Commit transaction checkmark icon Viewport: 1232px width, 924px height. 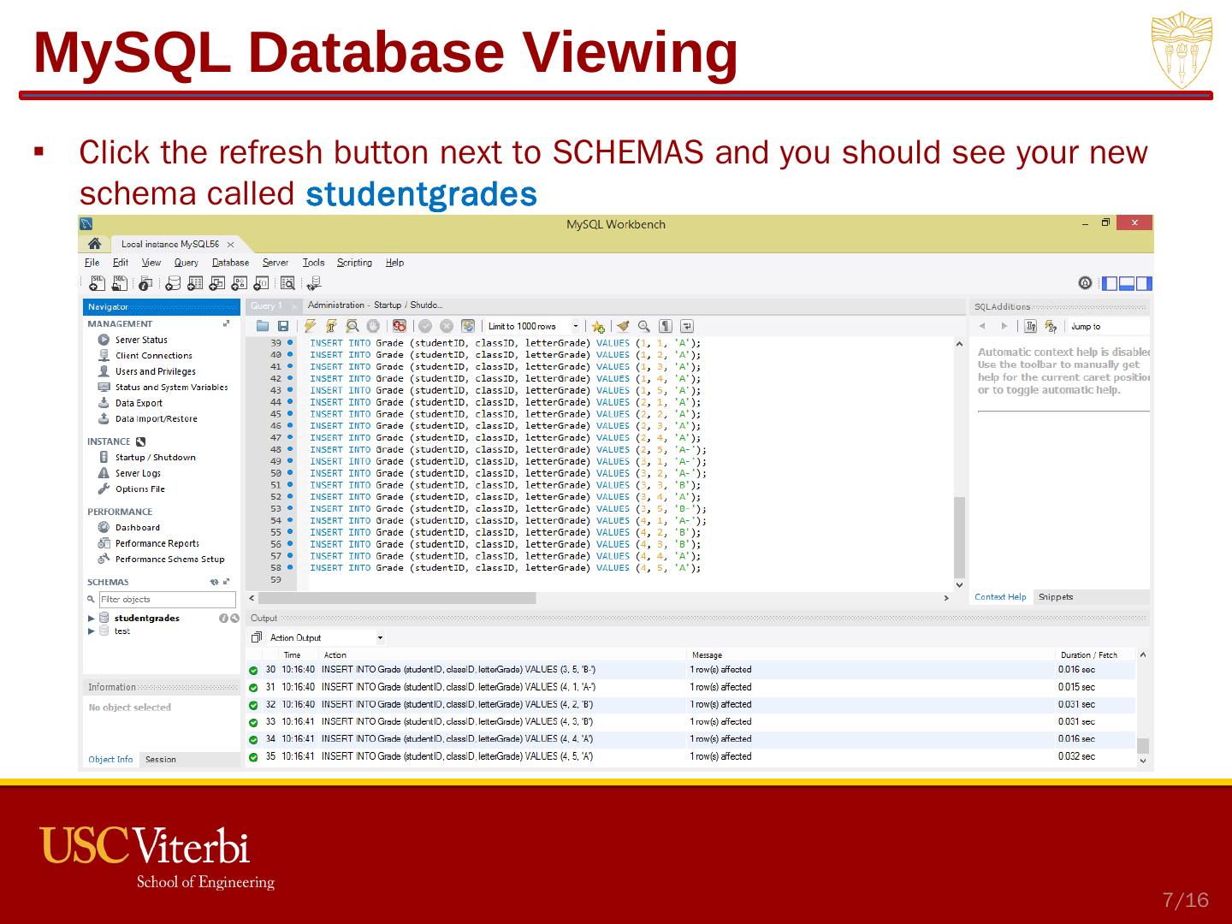pos(425,326)
